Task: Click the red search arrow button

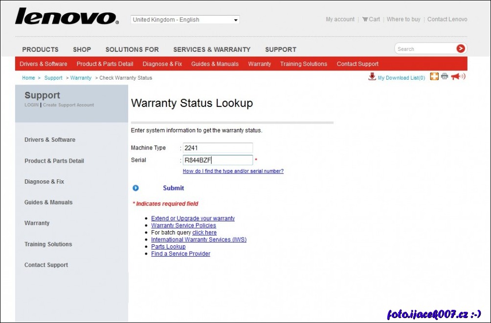Action: [460, 48]
